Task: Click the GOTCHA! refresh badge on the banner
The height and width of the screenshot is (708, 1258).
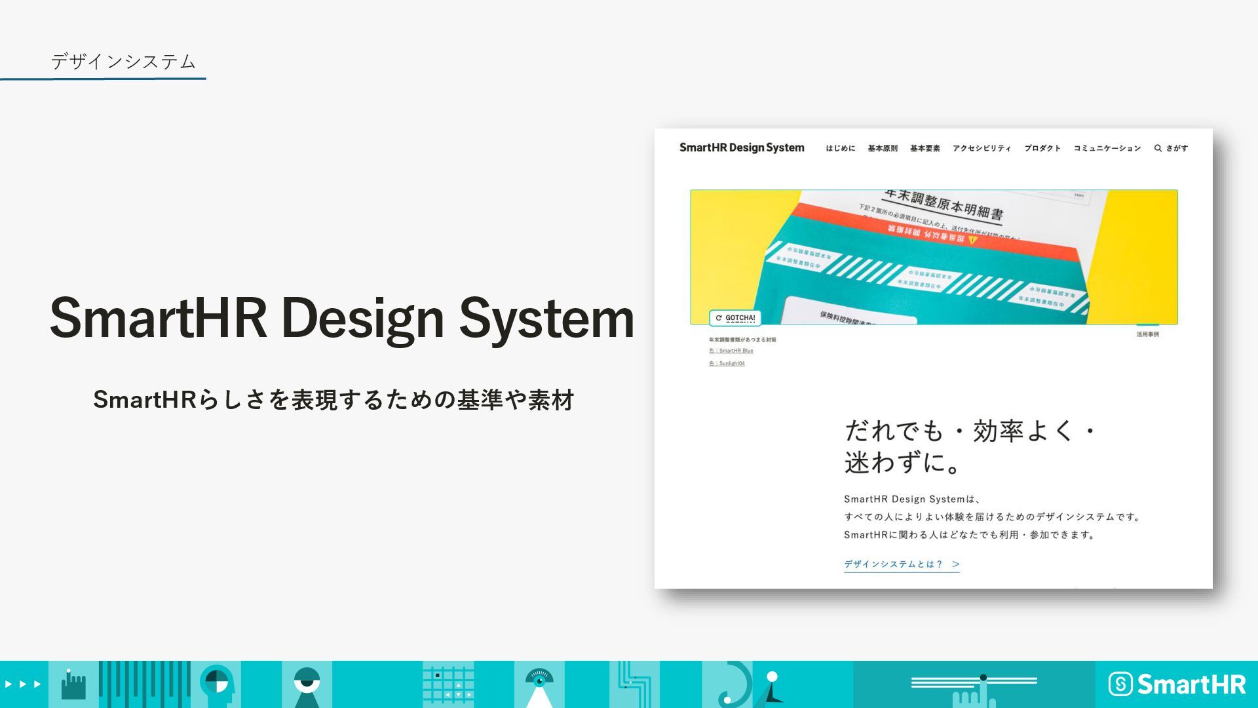Action: point(735,318)
